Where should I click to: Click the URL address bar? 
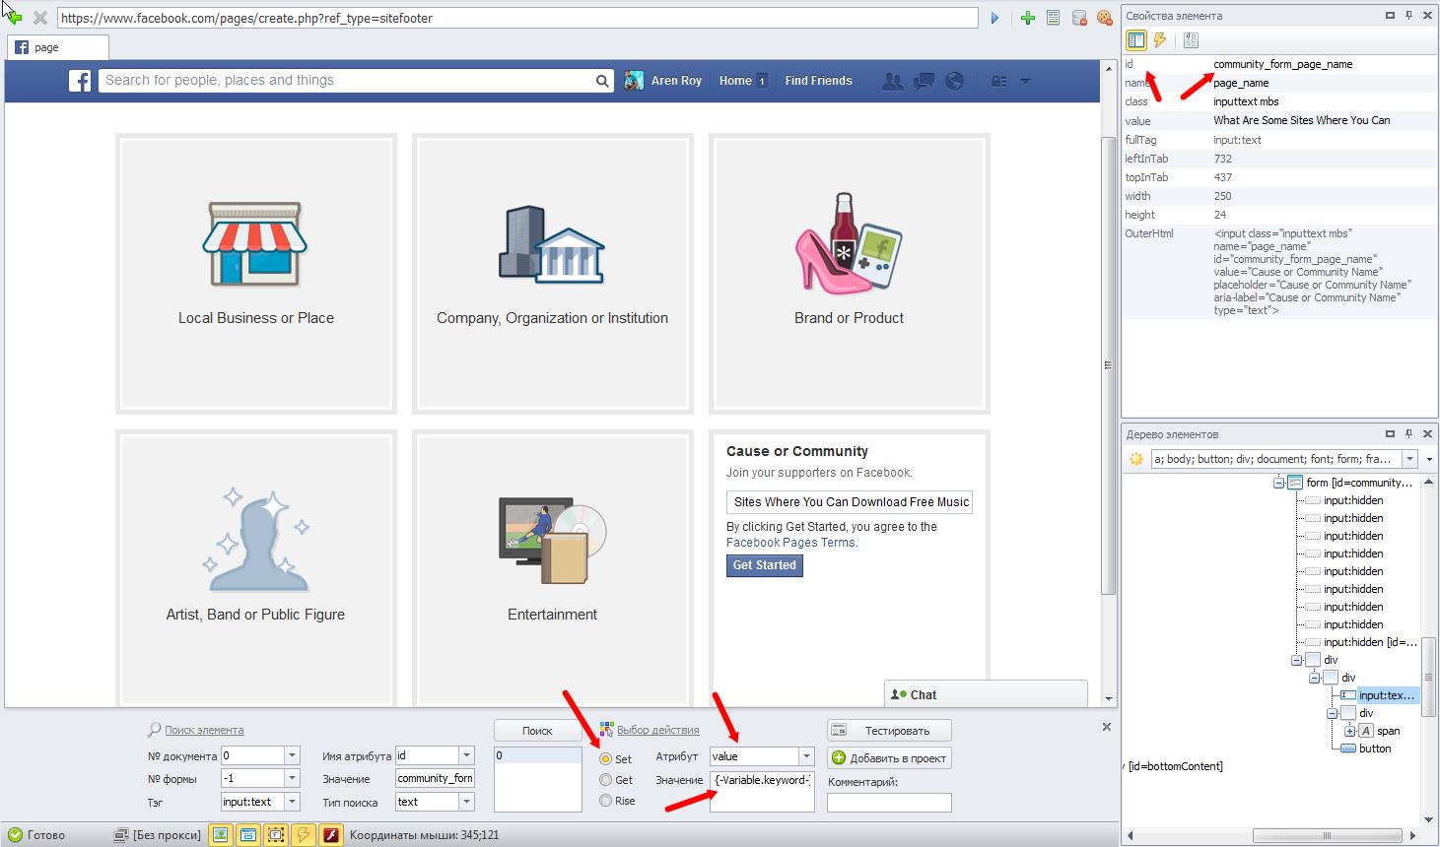coord(517,18)
